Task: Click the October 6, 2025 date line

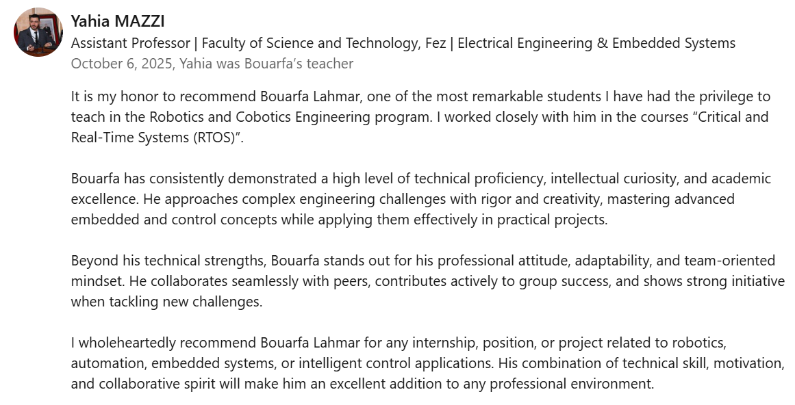Action: [x=212, y=64]
